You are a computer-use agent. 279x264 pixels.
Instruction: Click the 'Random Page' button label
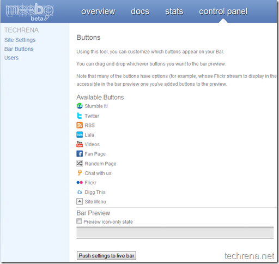click(100, 164)
